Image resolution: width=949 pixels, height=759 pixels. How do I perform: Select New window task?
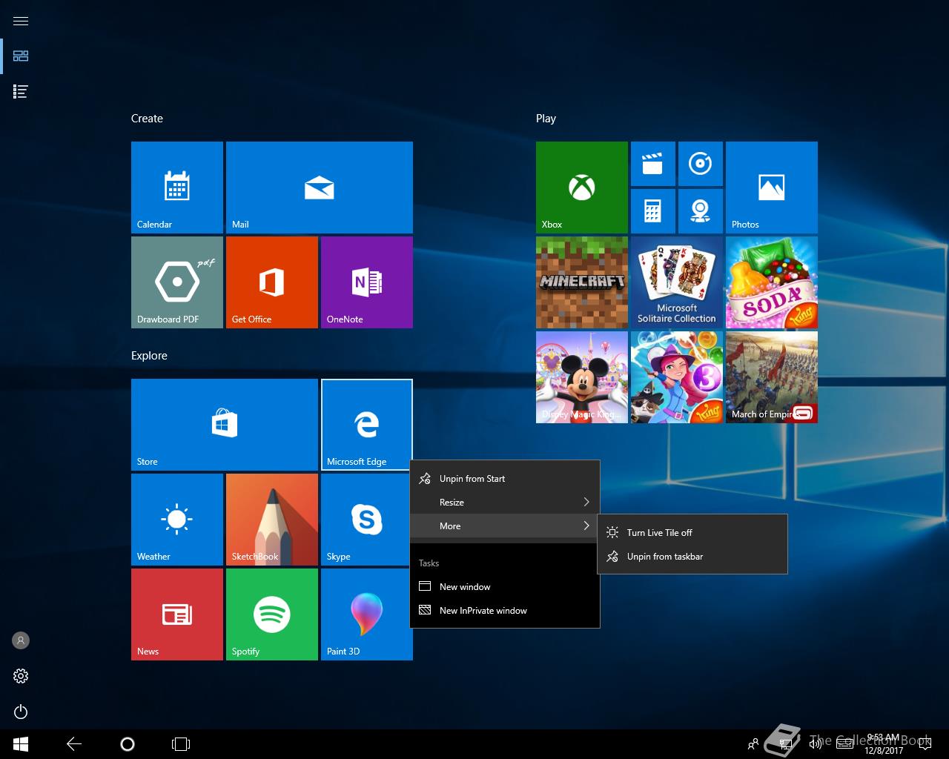(x=505, y=587)
